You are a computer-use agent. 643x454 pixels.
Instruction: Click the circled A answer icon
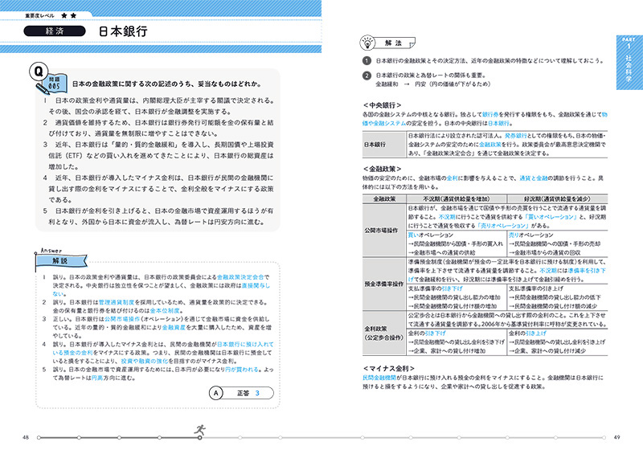[x=216, y=393]
